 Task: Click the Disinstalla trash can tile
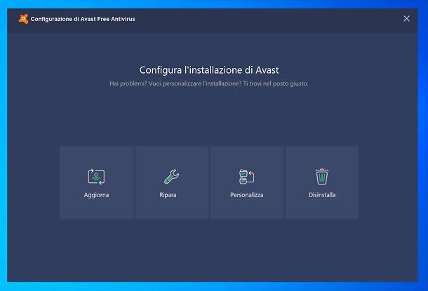[322, 182]
